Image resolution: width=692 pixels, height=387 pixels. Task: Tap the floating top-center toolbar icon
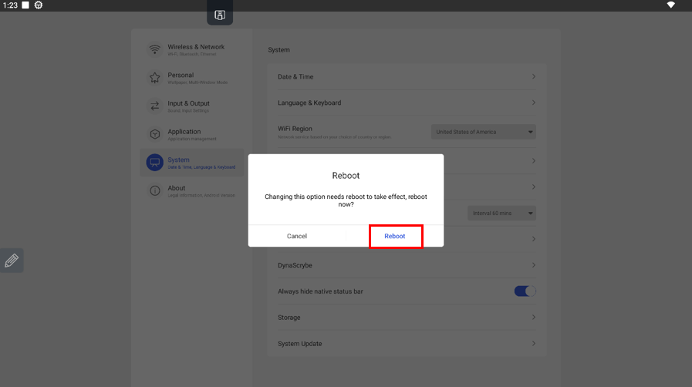pos(220,15)
